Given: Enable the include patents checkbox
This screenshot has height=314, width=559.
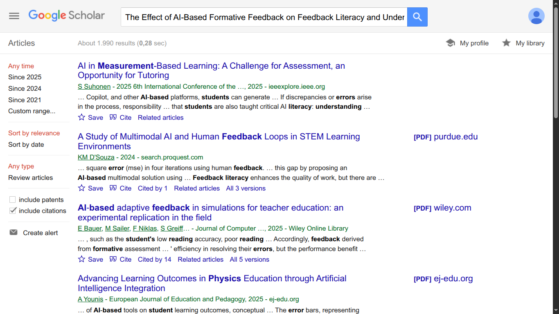Looking at the screenshot, I should click(x=13, y=200).
